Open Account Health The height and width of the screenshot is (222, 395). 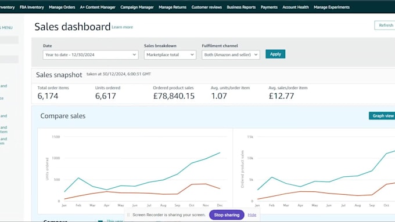point(296,8)
